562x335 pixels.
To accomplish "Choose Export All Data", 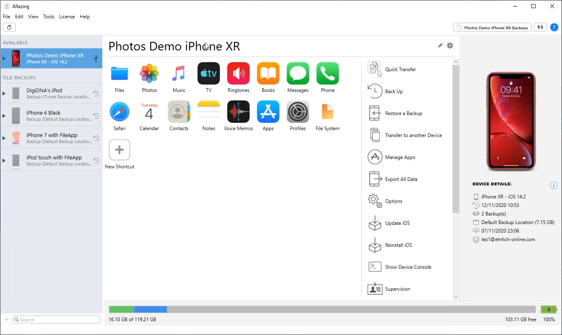I will click(x=393, y=179).
